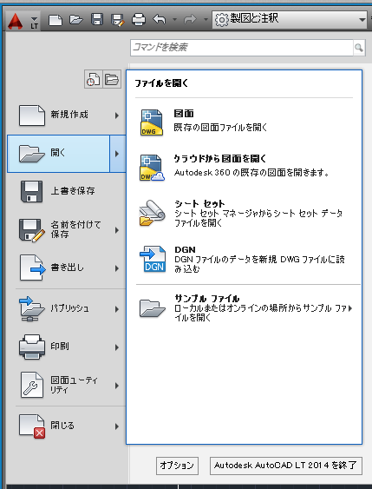The width and height of the screenshot is (372, 489).
Task: Show open documents folder icon
Action: [x=112, y=79]
